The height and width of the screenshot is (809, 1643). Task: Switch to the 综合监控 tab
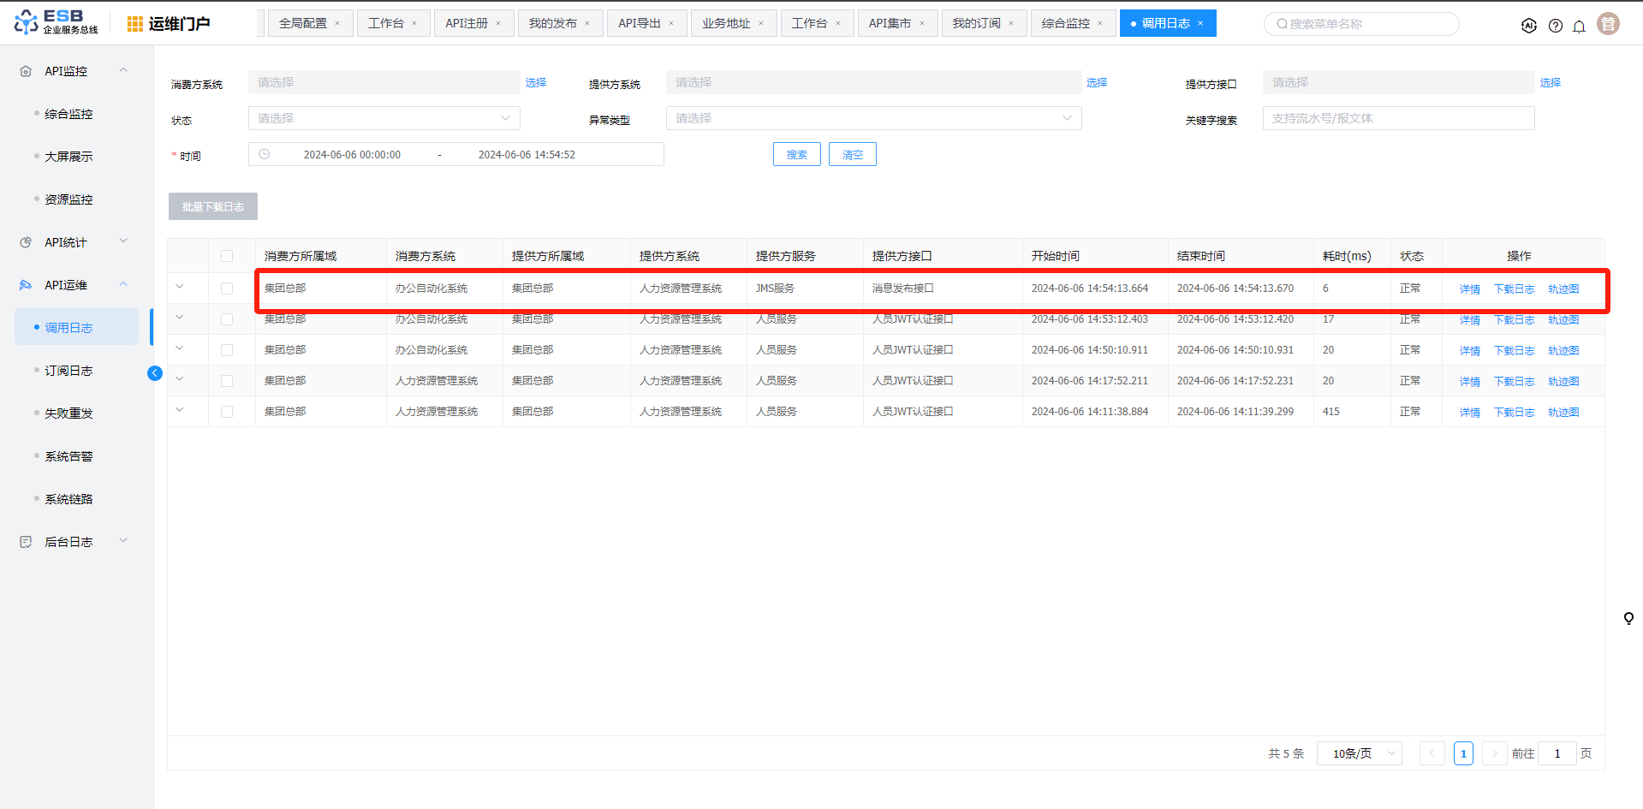click(x=1065, y=23)
